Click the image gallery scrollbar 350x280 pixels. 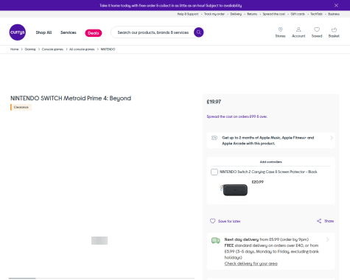point(102,279)
